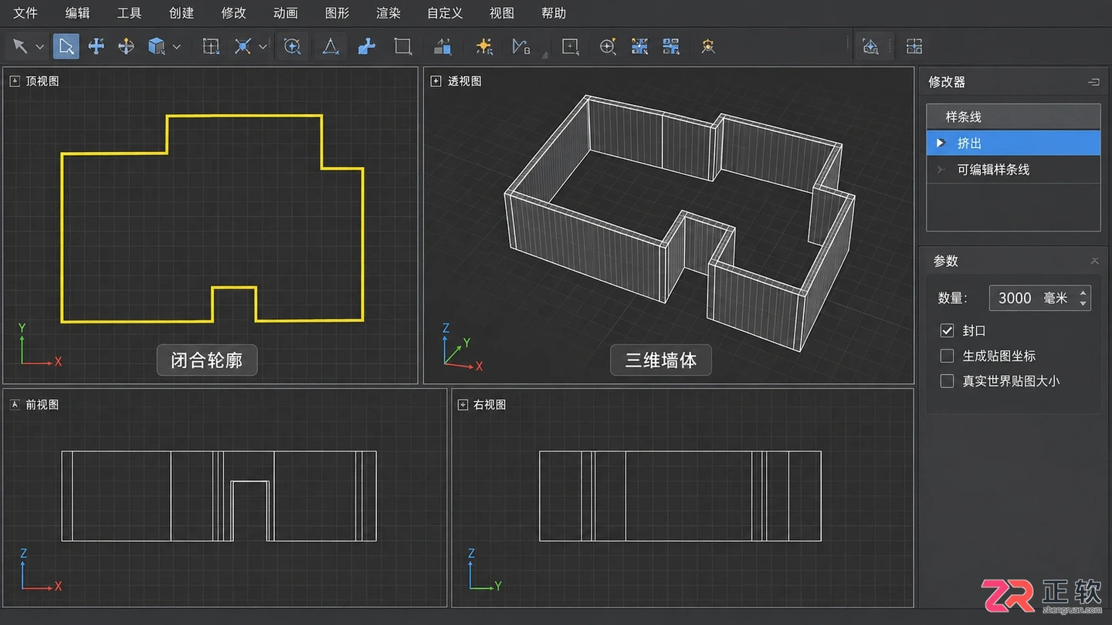Decrease 数量 with the spinner down arrow
The image size is (1112, 625).
click(x=1083, y=303)
